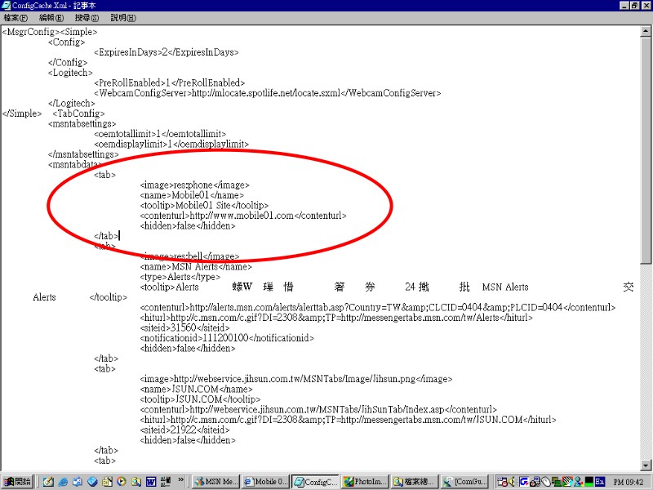Viewport: 653px width, 490px height.
Task: Click the Notepad icon in title bar
Action: [6, 6]
